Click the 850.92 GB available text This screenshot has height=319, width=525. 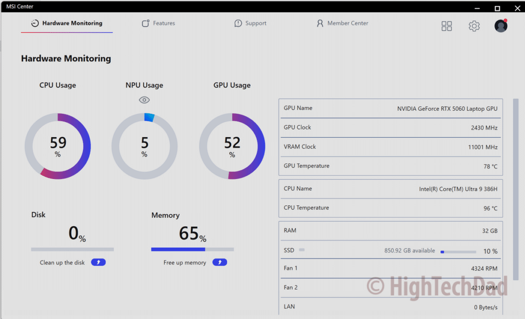(x=410, y=251)
